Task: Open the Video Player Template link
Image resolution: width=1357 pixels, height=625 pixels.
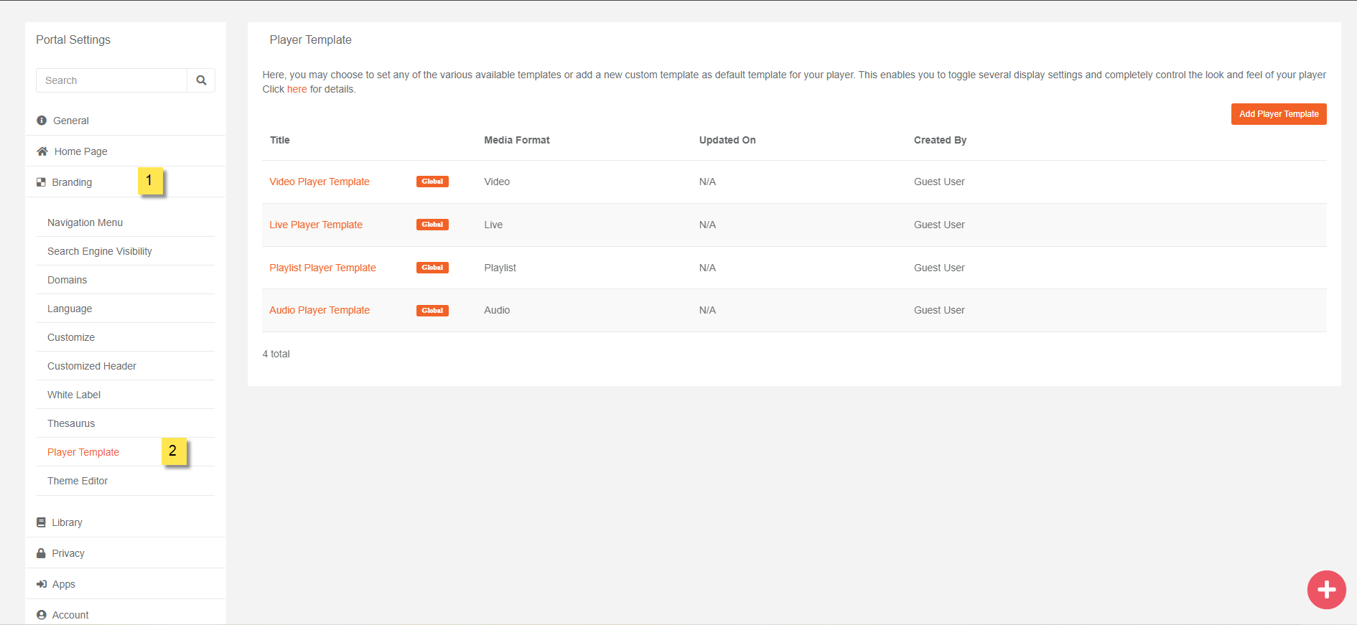Action: pyautogui.click(x=320, y=182)
